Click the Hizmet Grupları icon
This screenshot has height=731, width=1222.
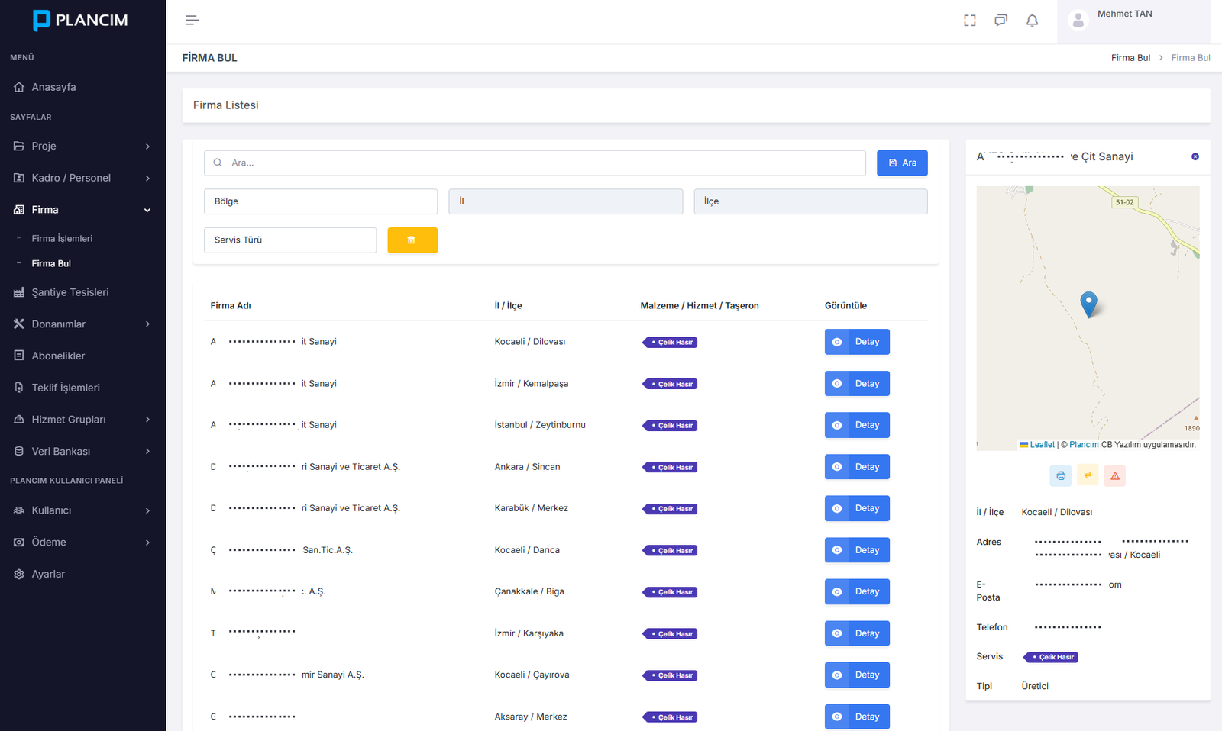19,420
